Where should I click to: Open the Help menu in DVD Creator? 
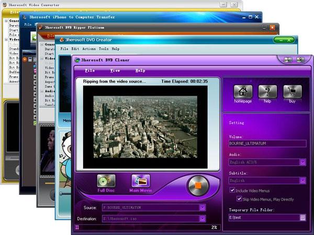click(x=116, y=49)
